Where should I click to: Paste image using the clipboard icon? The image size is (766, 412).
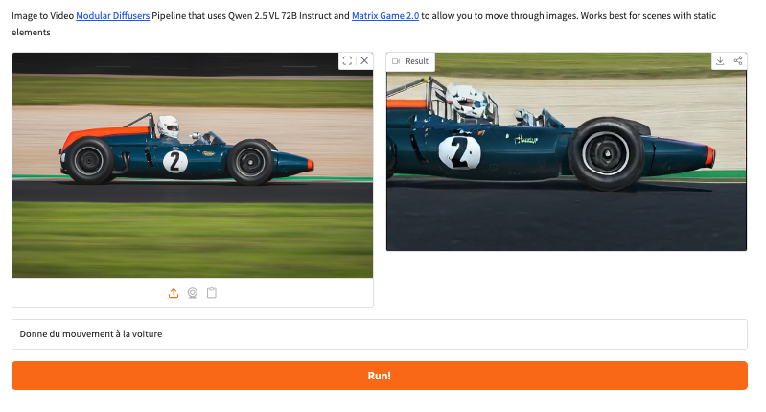click(212, 293)
